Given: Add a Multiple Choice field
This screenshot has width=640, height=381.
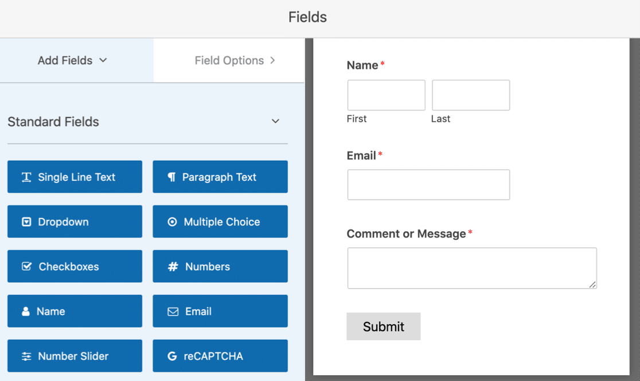Looking at the screenshot, I should click(x=220, y=221).
